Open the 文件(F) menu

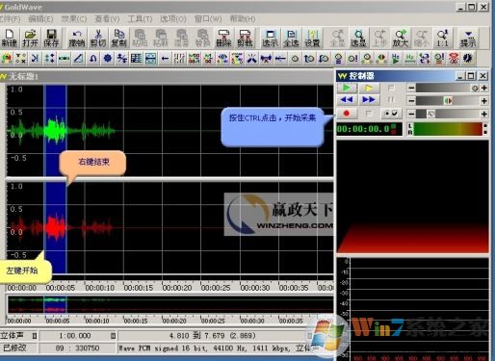(10, 19)
